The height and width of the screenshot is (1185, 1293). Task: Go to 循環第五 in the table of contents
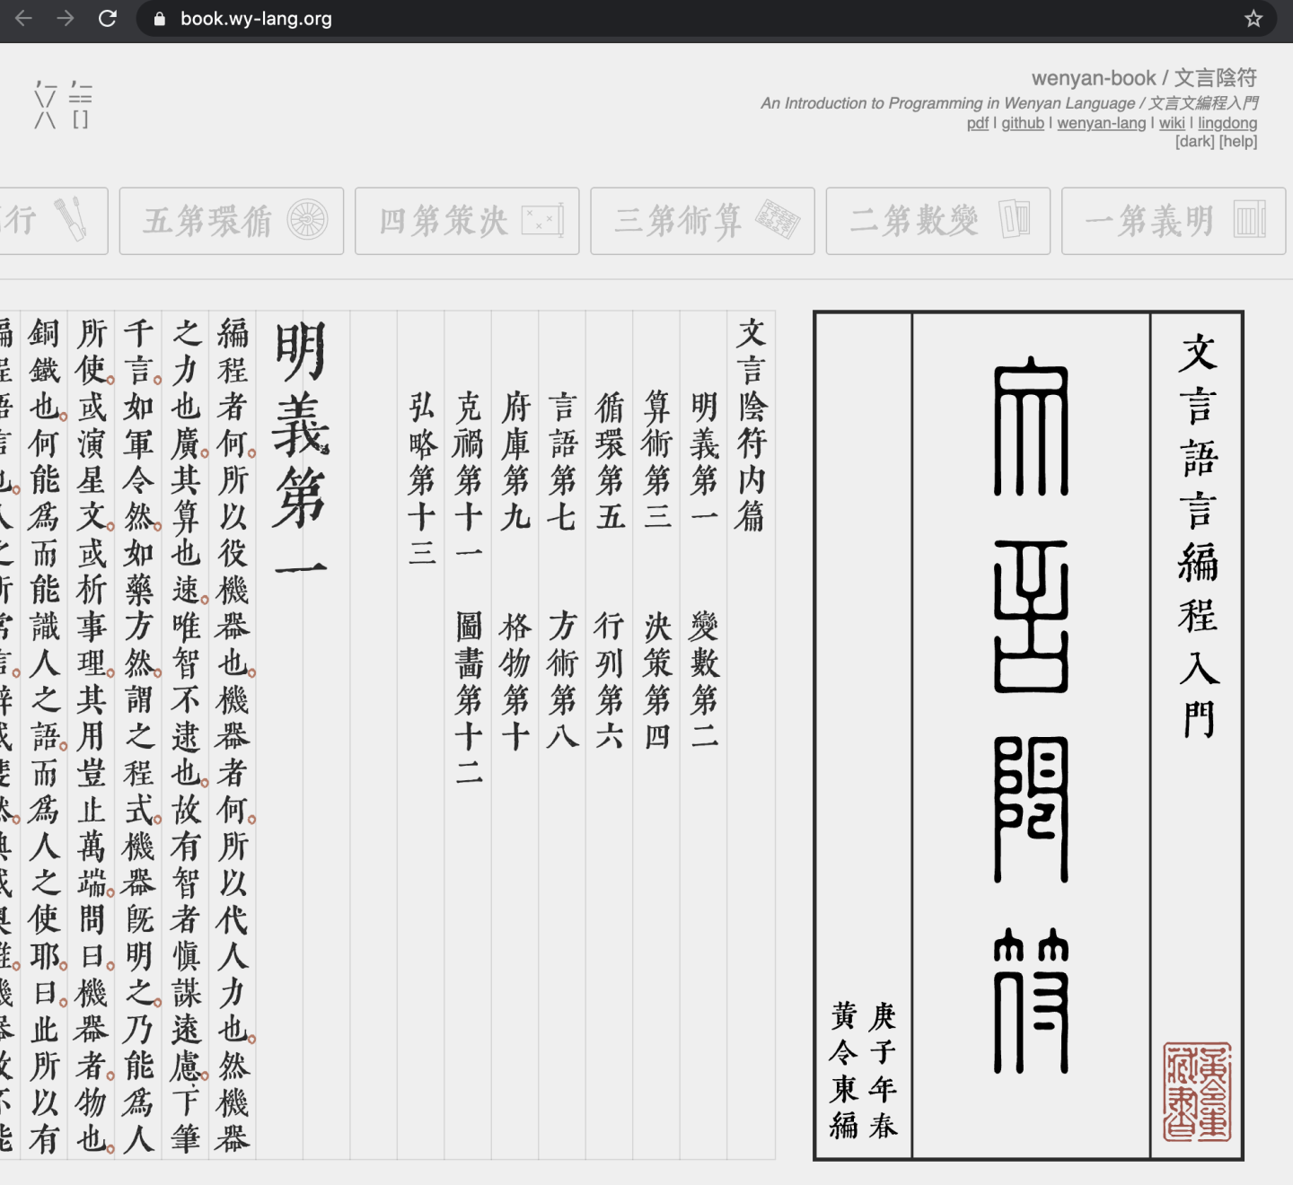coord(611,460)
